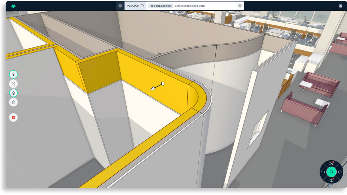The height and width of the screenshot is (195, 347).
Task: Toggle the hidden-eye visibility icon
Action: (x=331, y=180)
